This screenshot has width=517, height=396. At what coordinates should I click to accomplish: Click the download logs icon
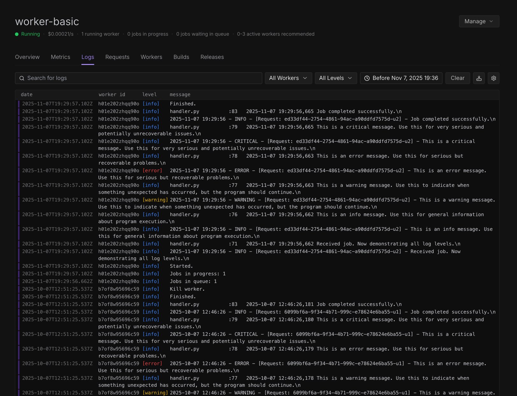click(479, 78)
